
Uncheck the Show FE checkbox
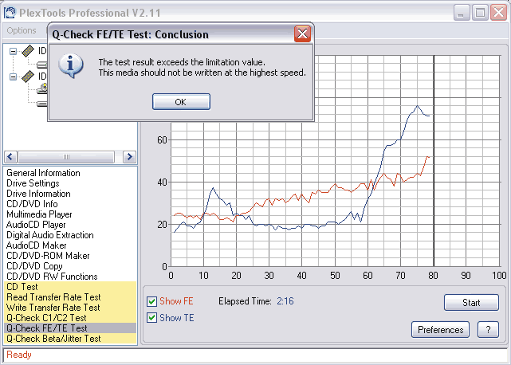click(x=152, y=301)
